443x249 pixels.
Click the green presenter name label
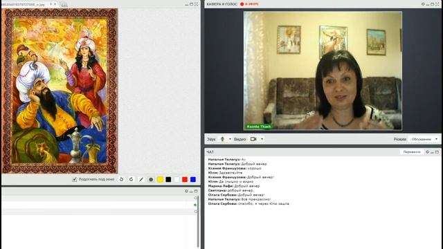(x=259, y=127)
